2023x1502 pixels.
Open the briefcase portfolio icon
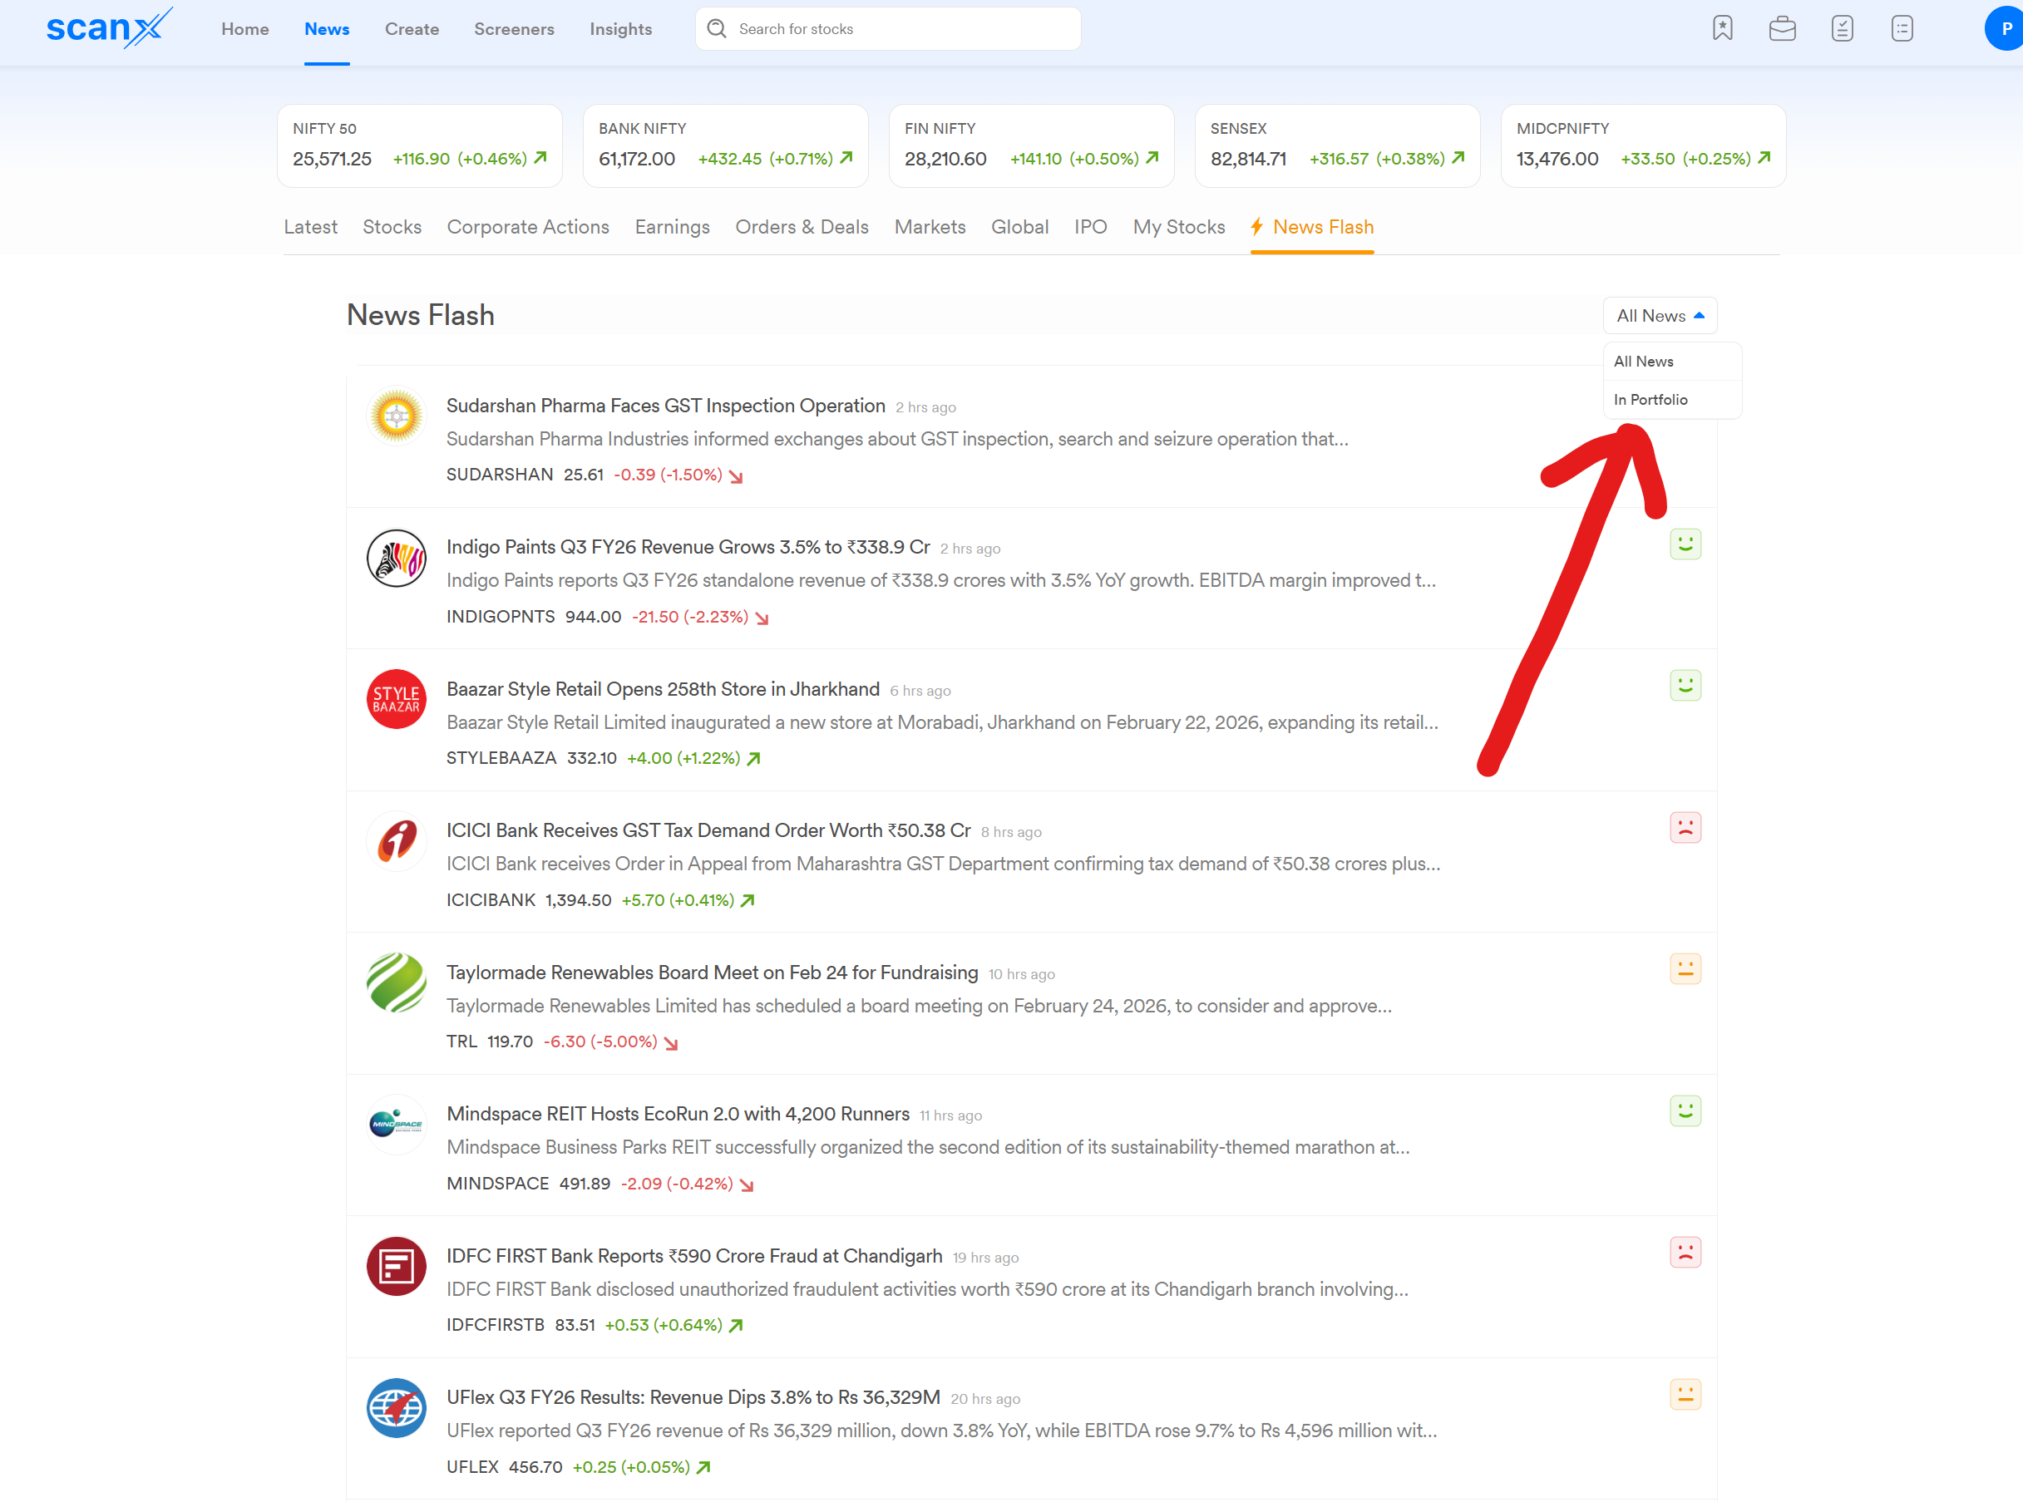click(x=1782, y=29)
